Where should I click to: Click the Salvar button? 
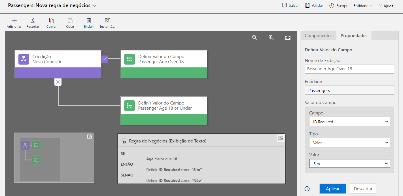pyautogui.click(x=290, y=6)
